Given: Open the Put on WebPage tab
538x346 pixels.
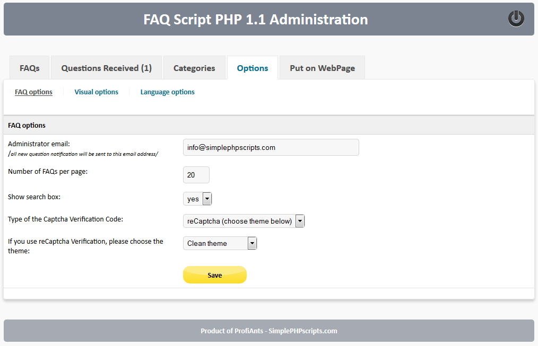Looking at the screenshot, I should tap(322, 68).
